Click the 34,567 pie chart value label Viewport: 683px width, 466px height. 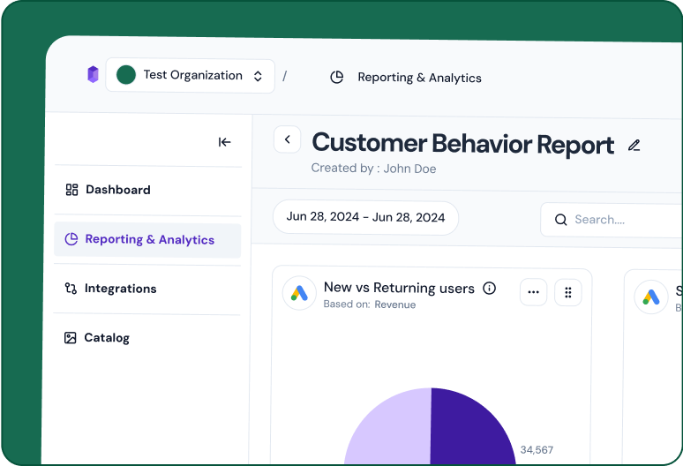coord(537,450)
